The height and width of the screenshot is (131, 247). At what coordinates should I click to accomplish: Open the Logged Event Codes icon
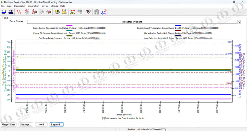click(x=49, y=12)
